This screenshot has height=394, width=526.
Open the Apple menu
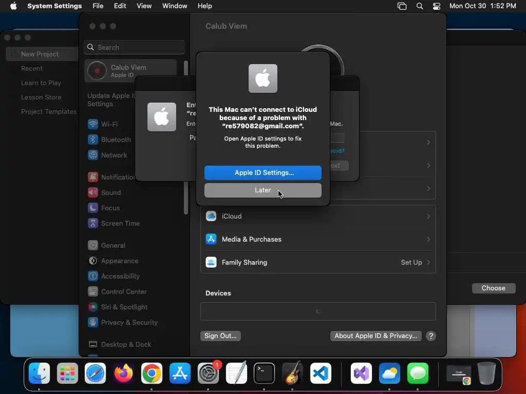pyautogui.click(x=13, y=6)
